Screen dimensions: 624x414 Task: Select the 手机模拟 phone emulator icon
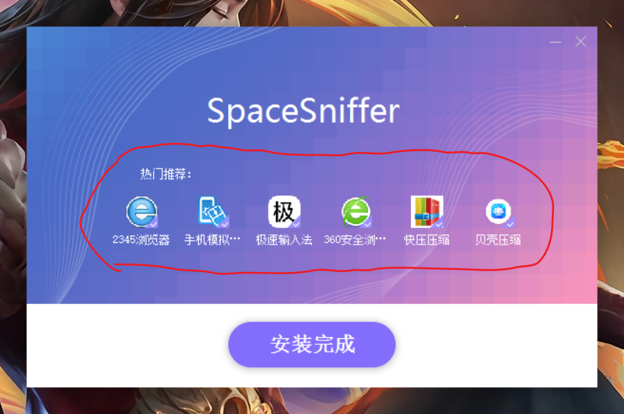pos(212,212)
